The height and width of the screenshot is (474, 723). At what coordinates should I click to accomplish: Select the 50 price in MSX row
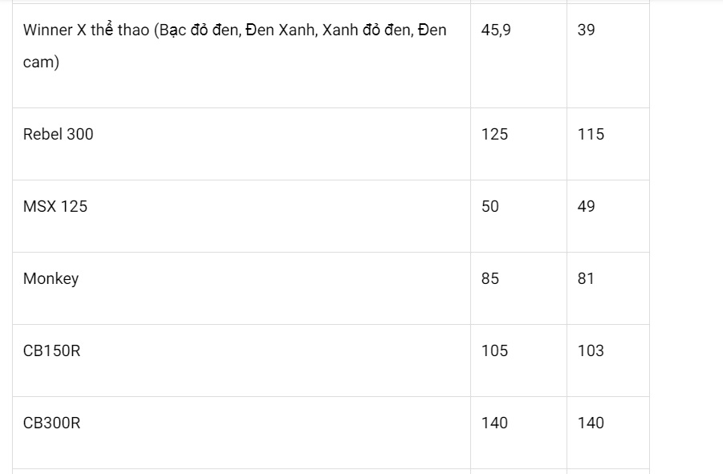490,207
